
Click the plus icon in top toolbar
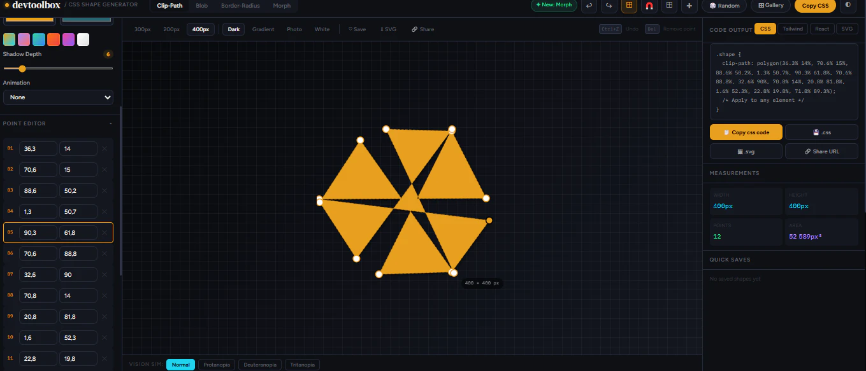689,6
